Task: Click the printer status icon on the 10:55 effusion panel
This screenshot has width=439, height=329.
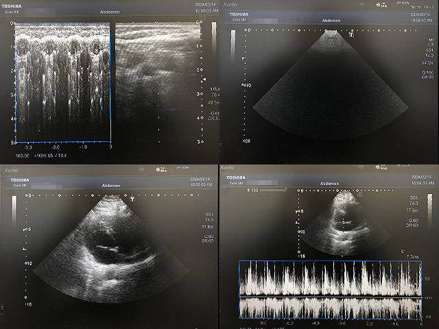Action: coord(161,169)
